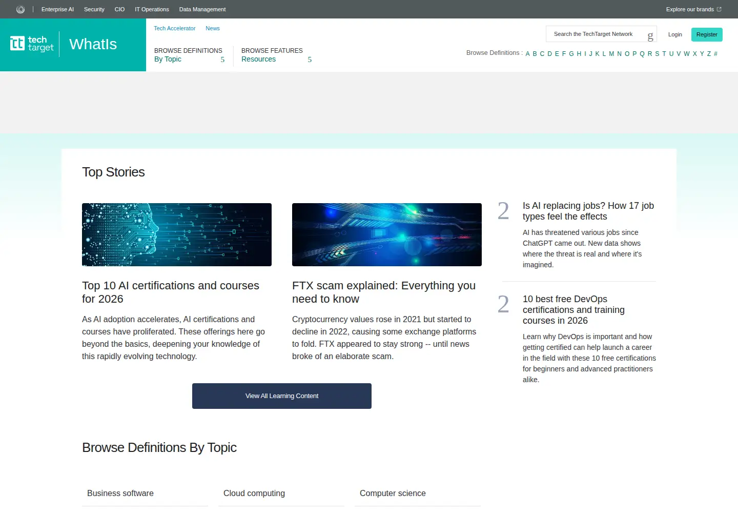The height and width of the screenshot is (513, 738).
Task: Click the circular TechTarget network icon in the top bar
Action: pyautogui.click(x=20, y=9)
